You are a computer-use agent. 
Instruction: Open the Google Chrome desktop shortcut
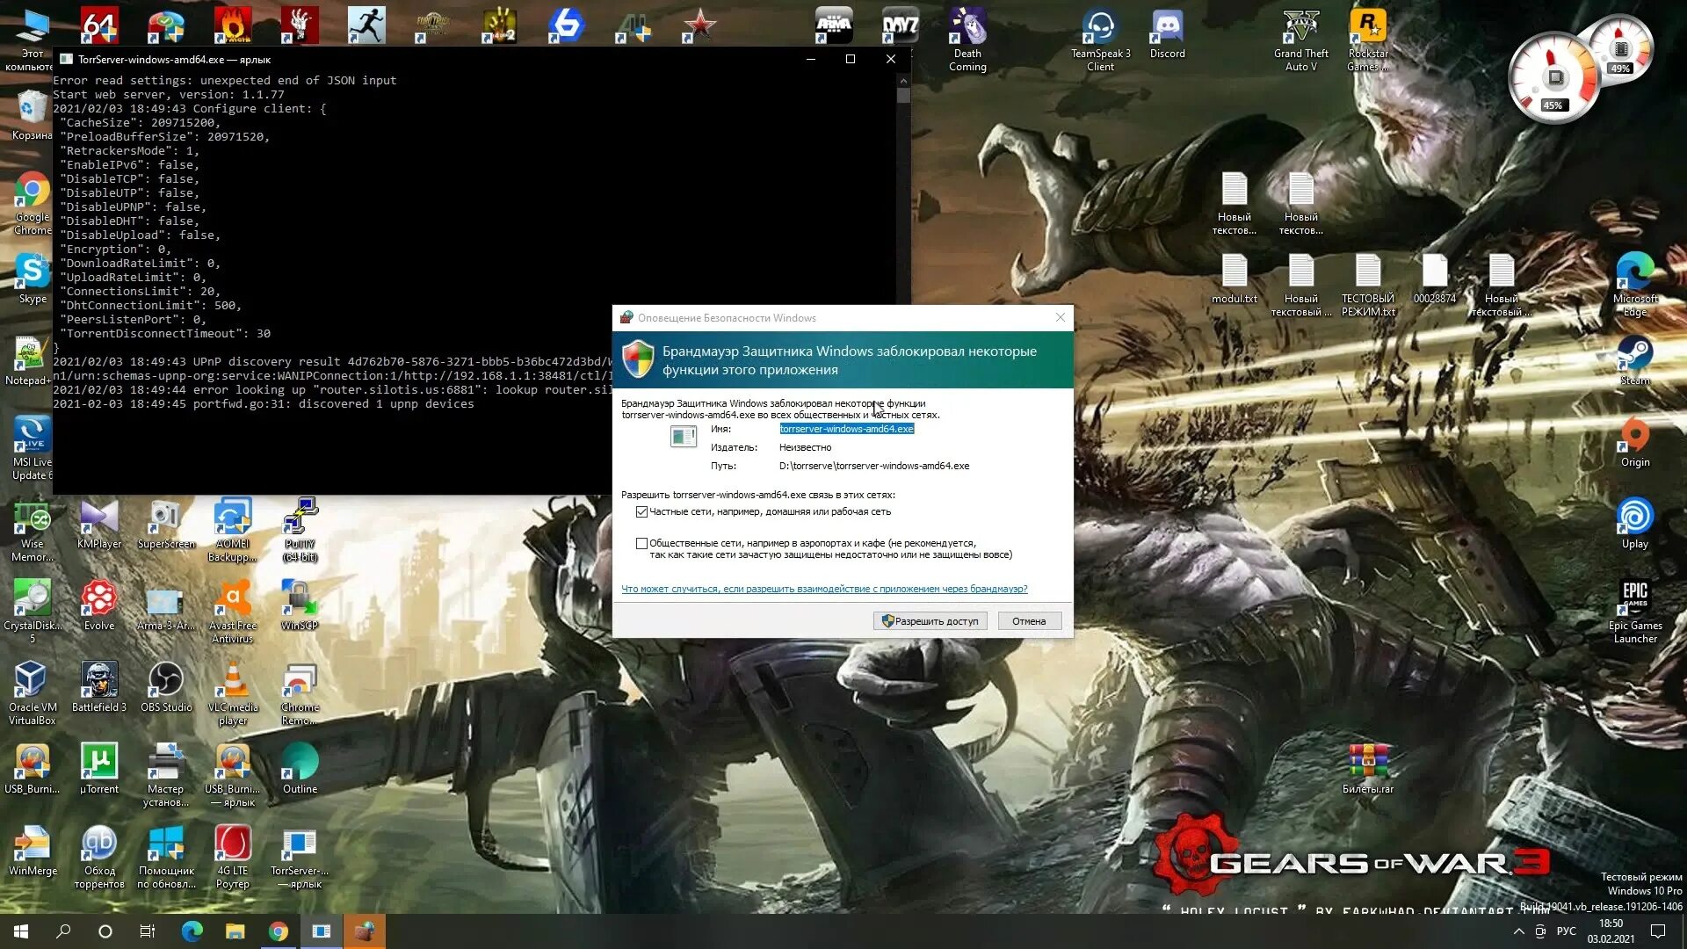[33, 204]
